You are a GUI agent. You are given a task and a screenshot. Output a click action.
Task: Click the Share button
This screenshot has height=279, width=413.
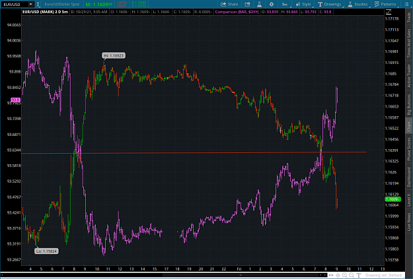click(229, 4)
